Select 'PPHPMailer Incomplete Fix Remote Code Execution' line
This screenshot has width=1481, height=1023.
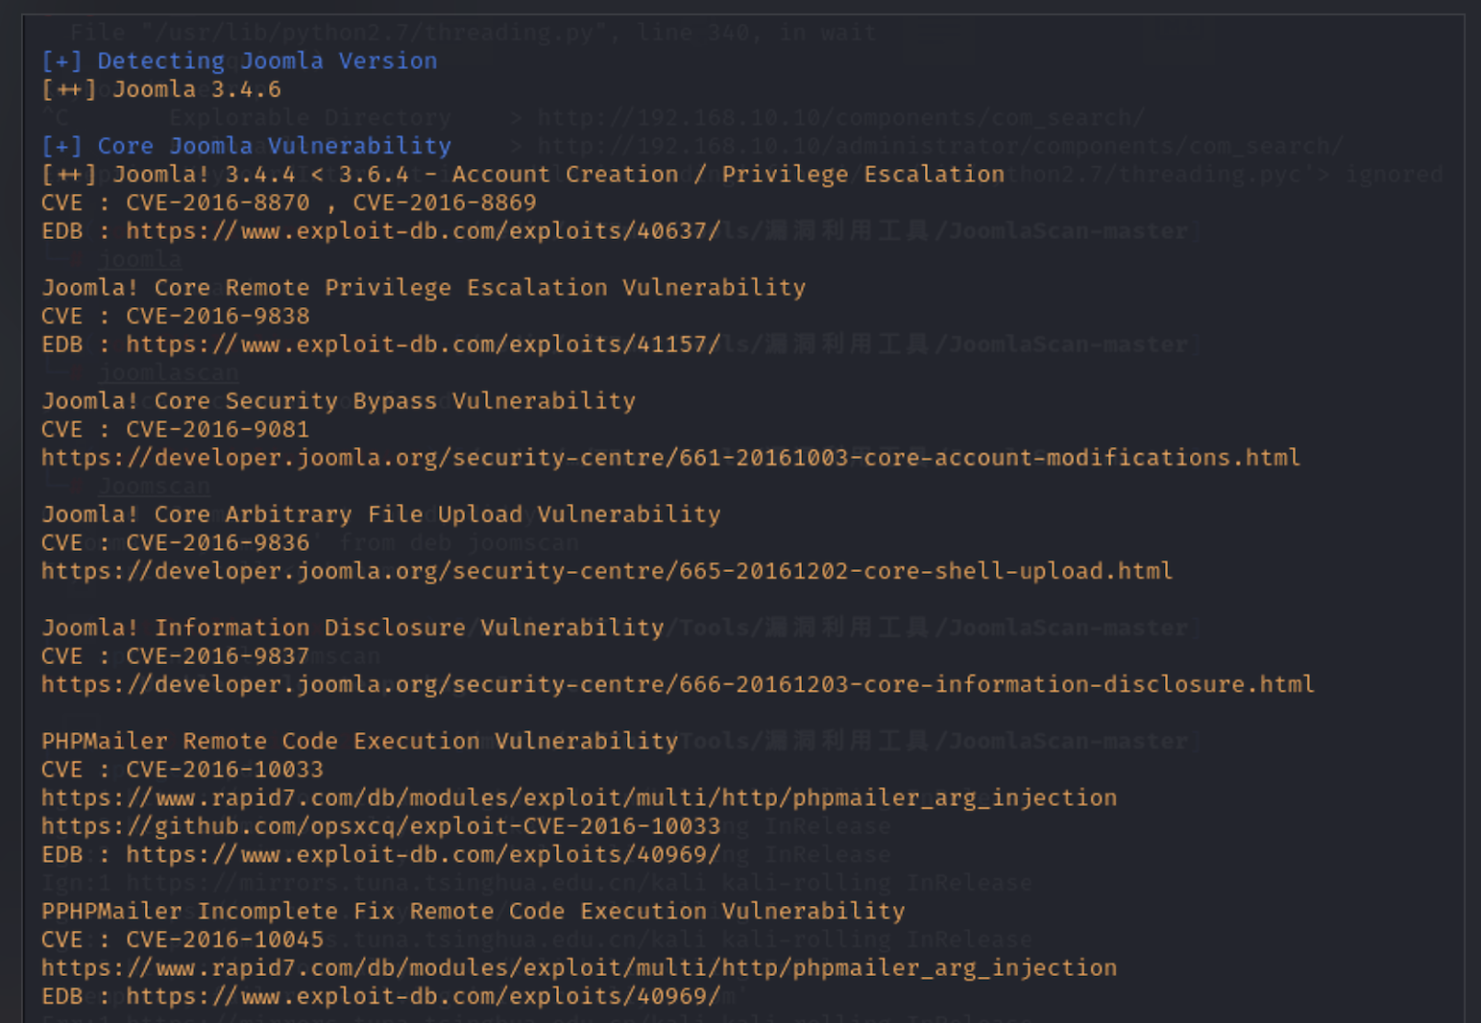click(x=473, y=911)
